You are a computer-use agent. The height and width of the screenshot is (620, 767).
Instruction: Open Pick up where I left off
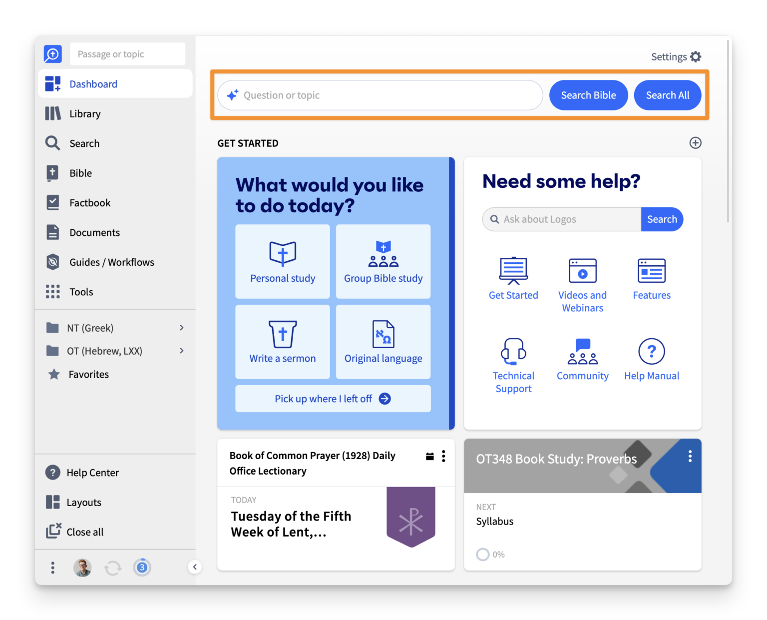click(x=333, y=399)
